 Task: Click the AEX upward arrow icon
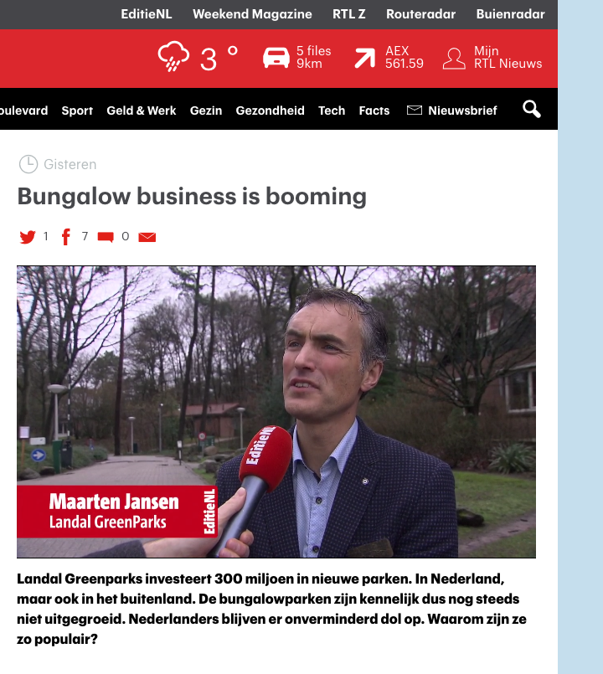[364, 58]
